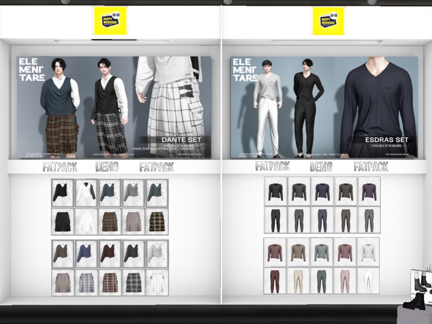The image size is (432, 324).
Task: Choose the solid black Dante skirt
Action: 62,221
